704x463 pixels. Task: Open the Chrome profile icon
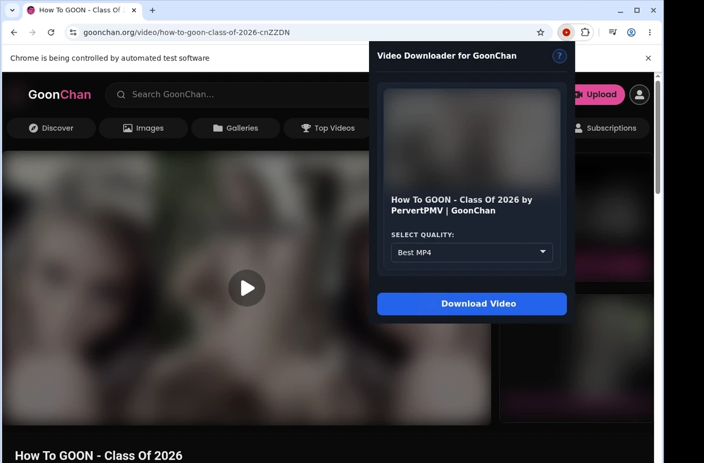pyautogui.click(x=631, y=32)
